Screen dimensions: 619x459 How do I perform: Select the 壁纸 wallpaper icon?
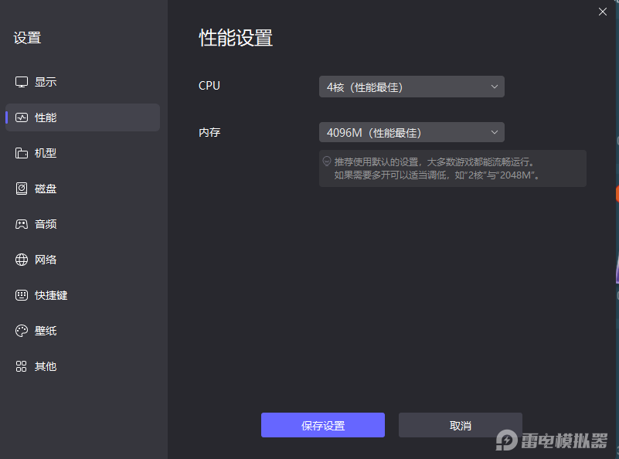tap(21, 330)
